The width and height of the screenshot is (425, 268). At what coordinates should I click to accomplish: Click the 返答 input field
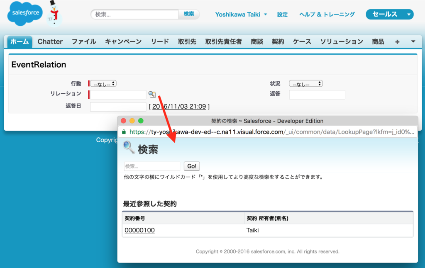(x=317, y=95)
